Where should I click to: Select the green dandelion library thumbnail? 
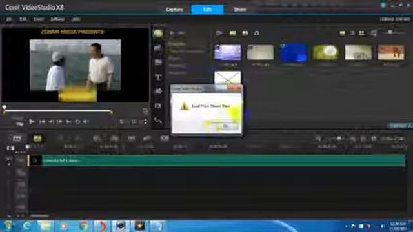pyautogui.click(x=325, y=53)
